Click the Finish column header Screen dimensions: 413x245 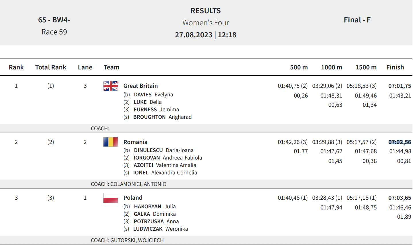395,67
